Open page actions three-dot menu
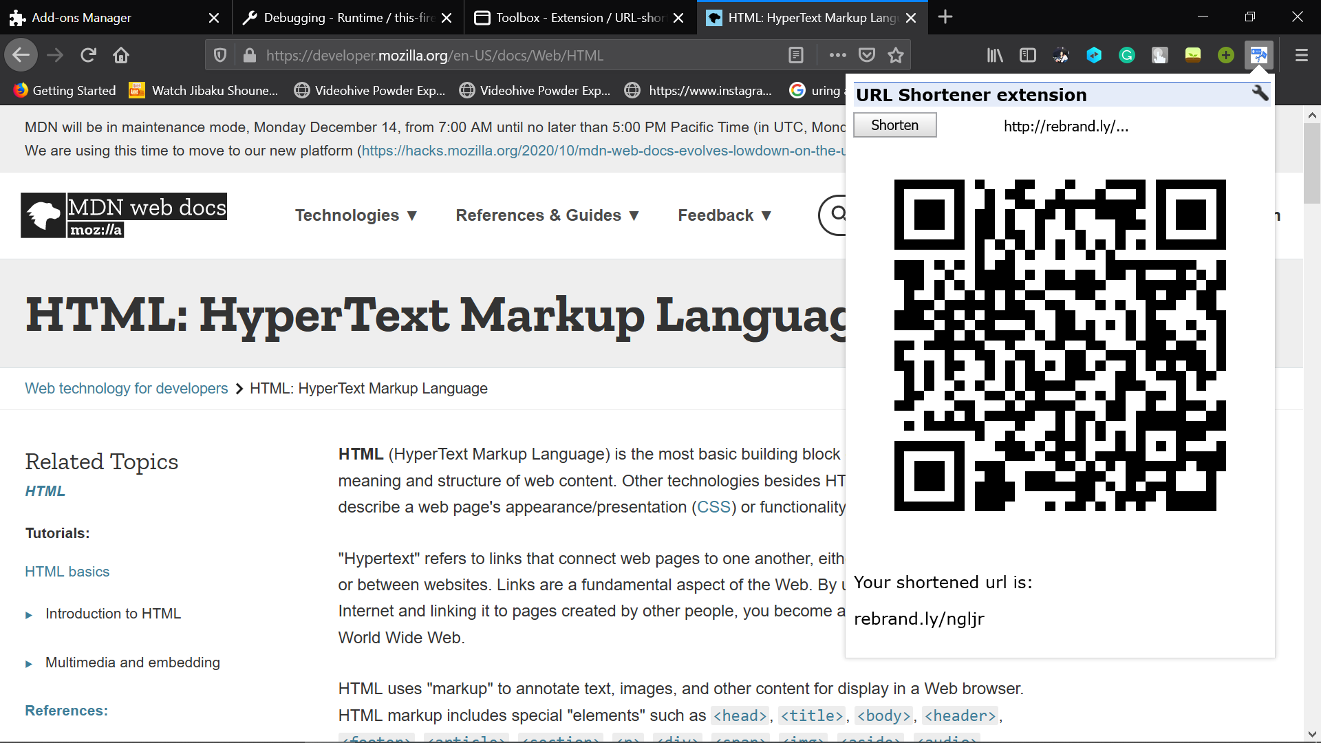 point(837,55)
